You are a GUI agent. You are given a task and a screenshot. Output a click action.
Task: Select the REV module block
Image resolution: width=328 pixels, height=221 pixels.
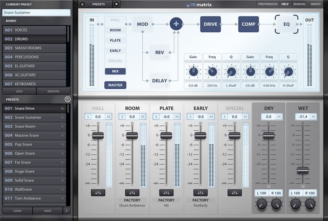click(160, 52)
